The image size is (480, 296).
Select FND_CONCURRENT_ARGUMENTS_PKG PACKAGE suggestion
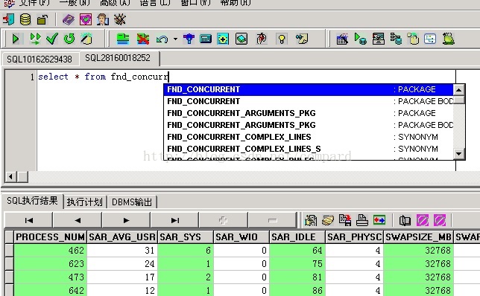pyautogui.click(x=309, y=113)
